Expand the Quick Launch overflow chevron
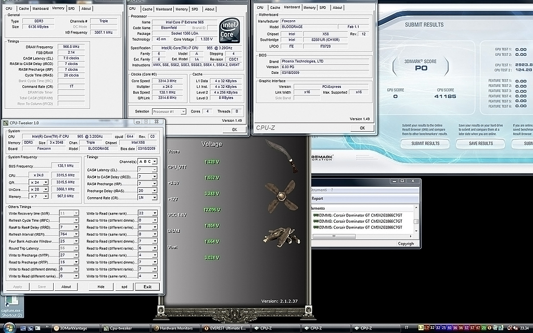Viewport: 533px width, 333px height. coord(47,327)
